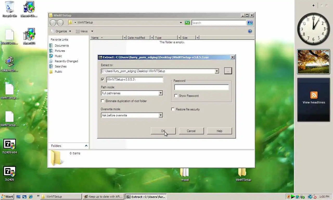Screen dimensions: 333x200
Task: Click the slideshow picture gadget thumbnail
Action: coord(313,62)
